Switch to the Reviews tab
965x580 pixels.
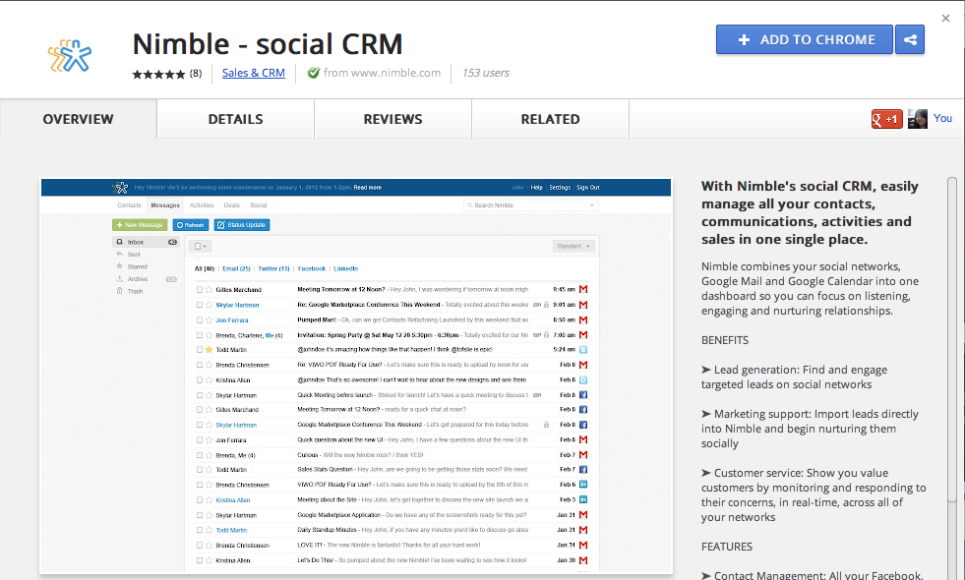pos(392,119)
